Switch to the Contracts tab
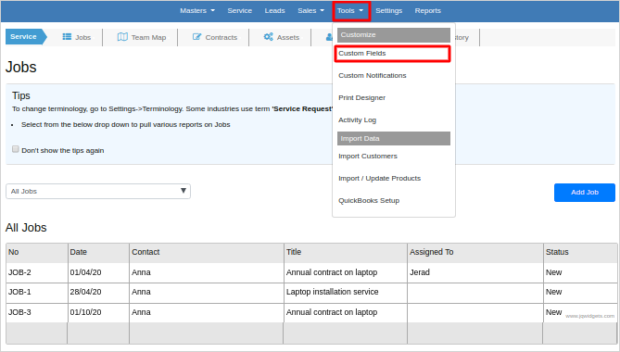The width and height of the screenshot is (620, 352). pos(214,37)
